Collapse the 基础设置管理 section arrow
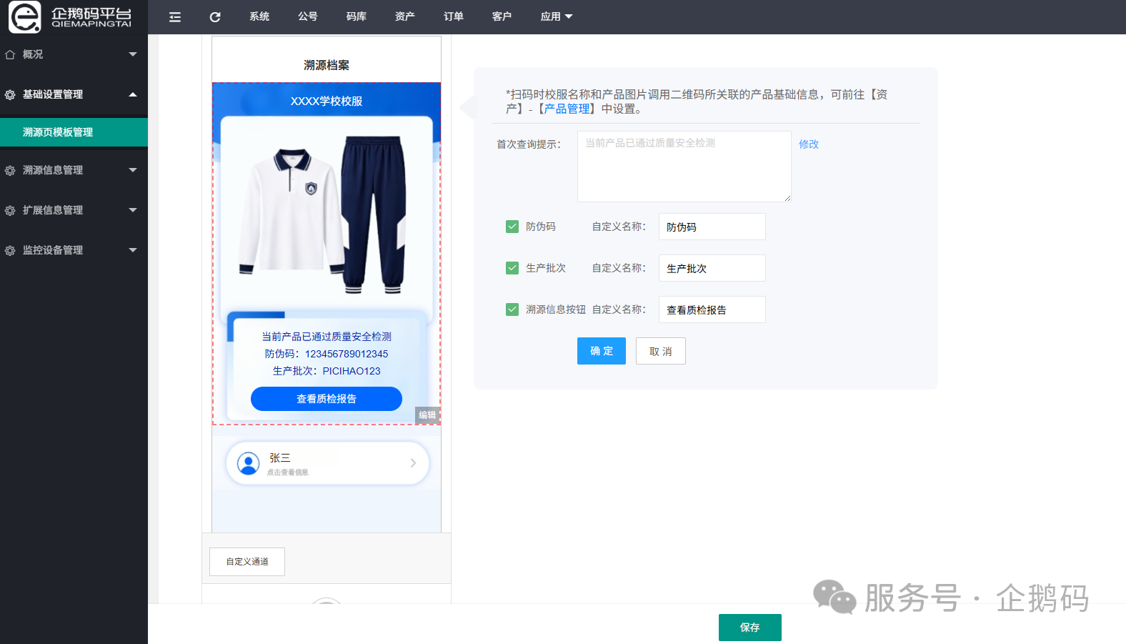The width and height of the screenshot is (1126, 644). click(133, 94)
